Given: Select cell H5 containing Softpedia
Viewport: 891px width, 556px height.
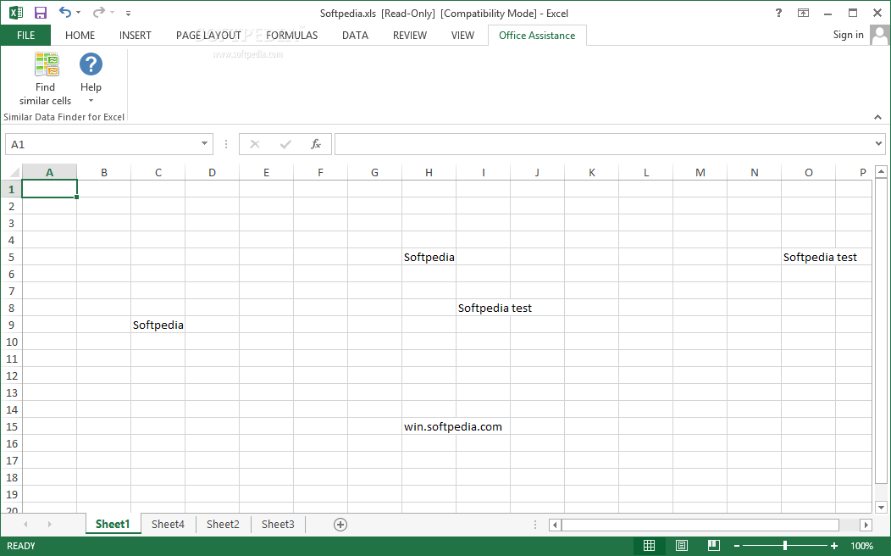Looking at the screenshot, I should pos(429,257).
